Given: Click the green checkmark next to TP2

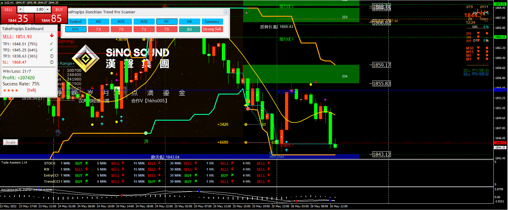Looking at the screenshot, I should (52, 50).
